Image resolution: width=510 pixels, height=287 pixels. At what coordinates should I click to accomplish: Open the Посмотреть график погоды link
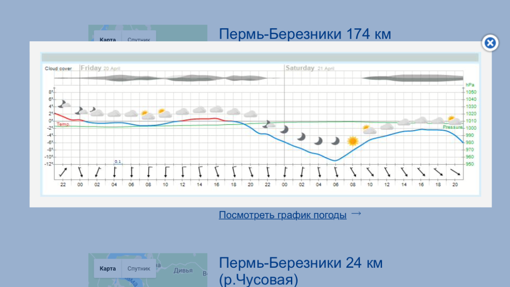click(x=282, y=215)
